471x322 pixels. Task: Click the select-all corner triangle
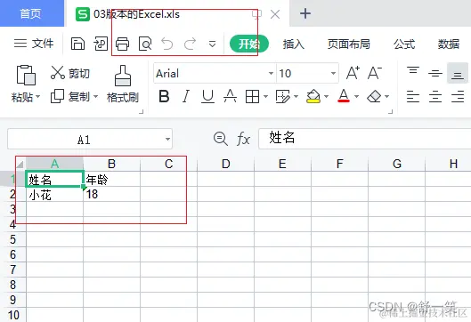pos(20,165)
